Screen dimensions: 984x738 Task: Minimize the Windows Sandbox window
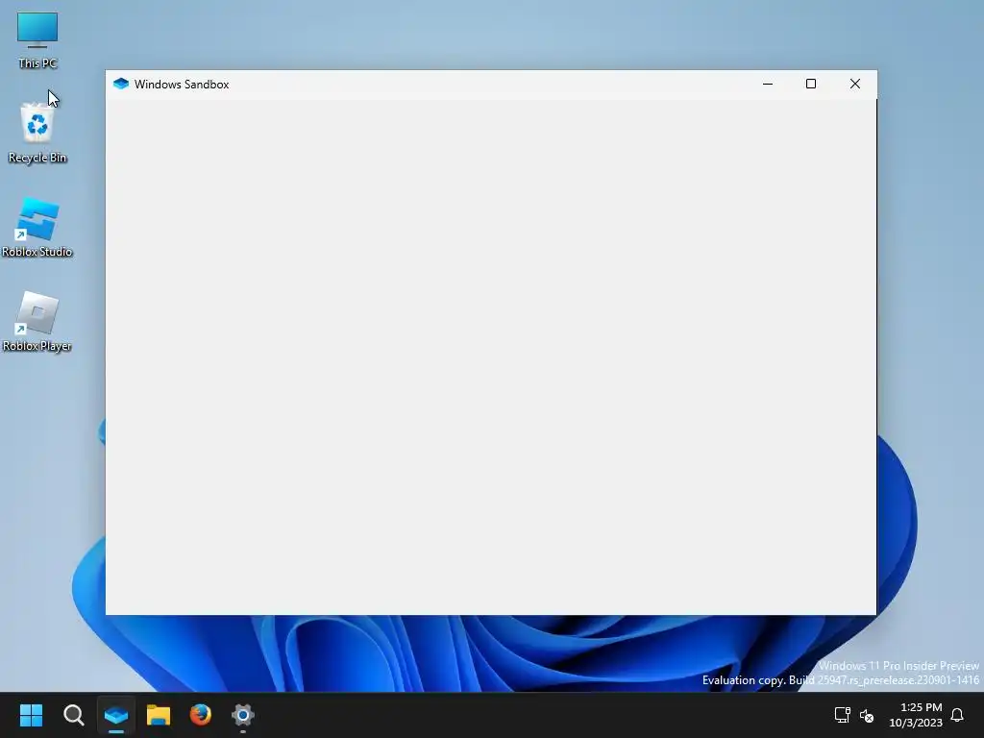[768, 85]
